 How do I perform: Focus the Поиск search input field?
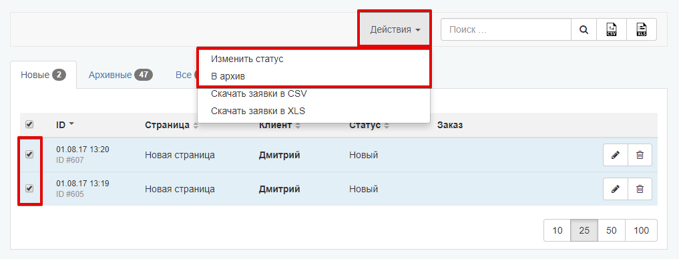coord(506,29)
